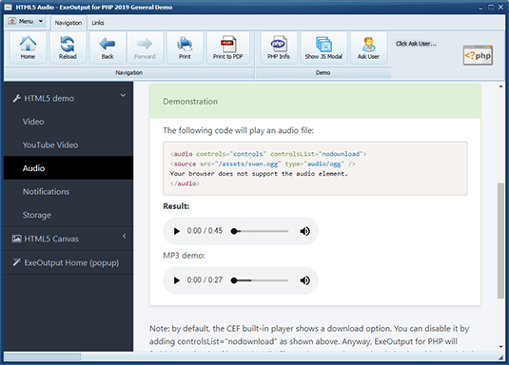Play the 0:45 OGG audio
The height and width of the screenshot is (365, 509).
177,231
